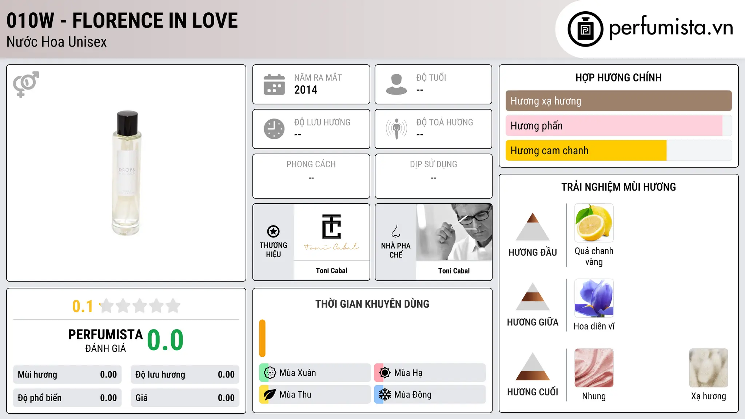Open the Florence In Love bottle photo
The image size is (745, 419).
click(126, 173)
